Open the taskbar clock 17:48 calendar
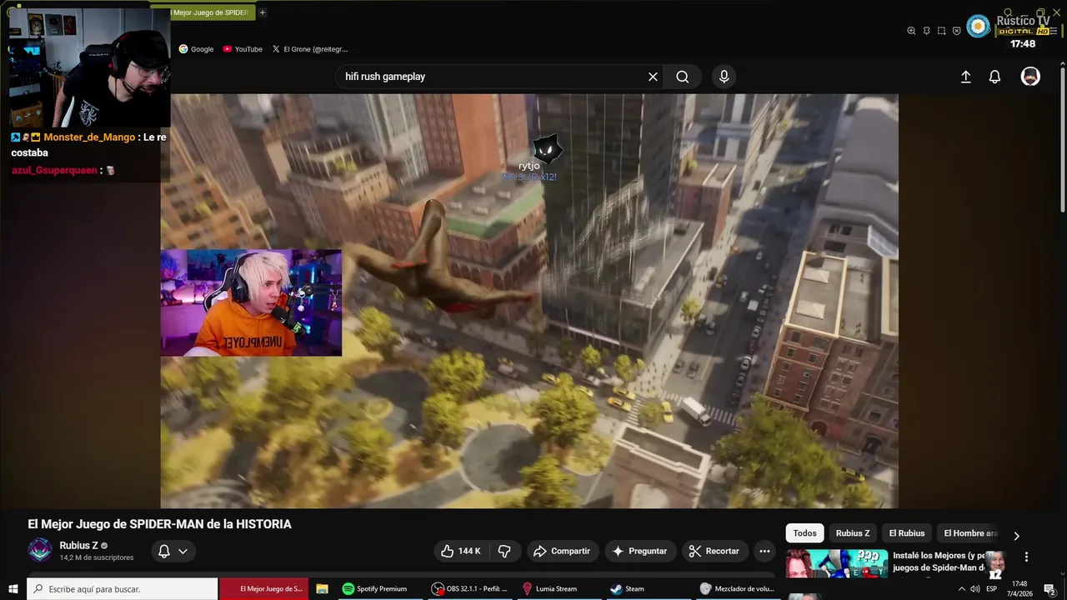This screenshot has height=600, width=1067. tap(1019, 588)
